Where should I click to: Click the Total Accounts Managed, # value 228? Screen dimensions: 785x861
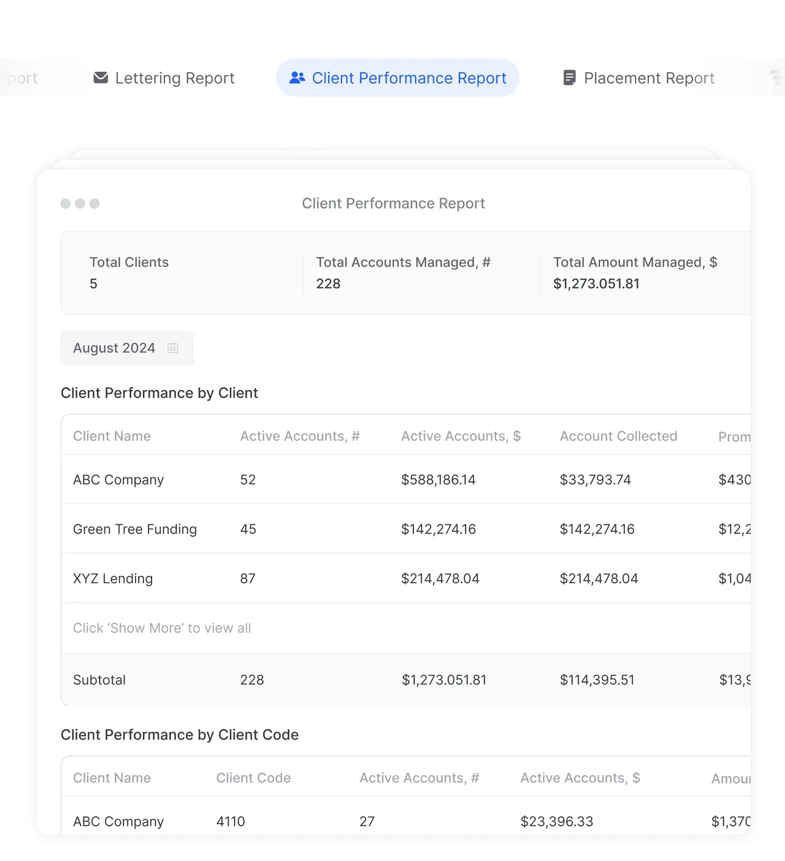328,283
